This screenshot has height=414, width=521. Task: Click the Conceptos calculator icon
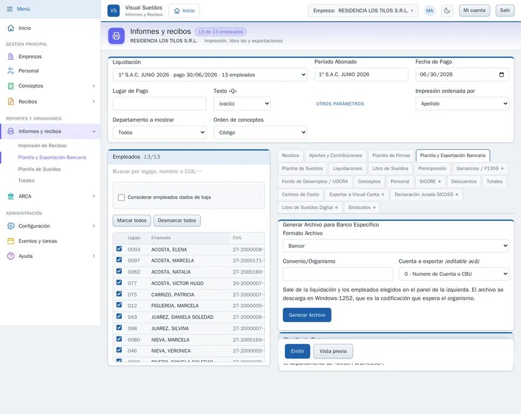[x=11, y=86]
